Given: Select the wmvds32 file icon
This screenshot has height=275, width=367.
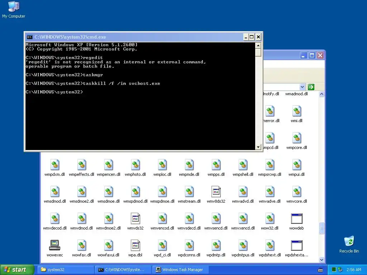Looking at the screenshot, I should point(135,218).
